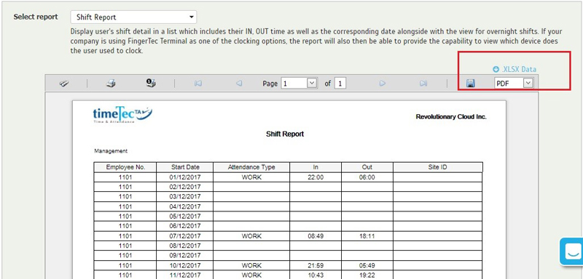Click the 10:43 In time cell

(x=316, y=275)
